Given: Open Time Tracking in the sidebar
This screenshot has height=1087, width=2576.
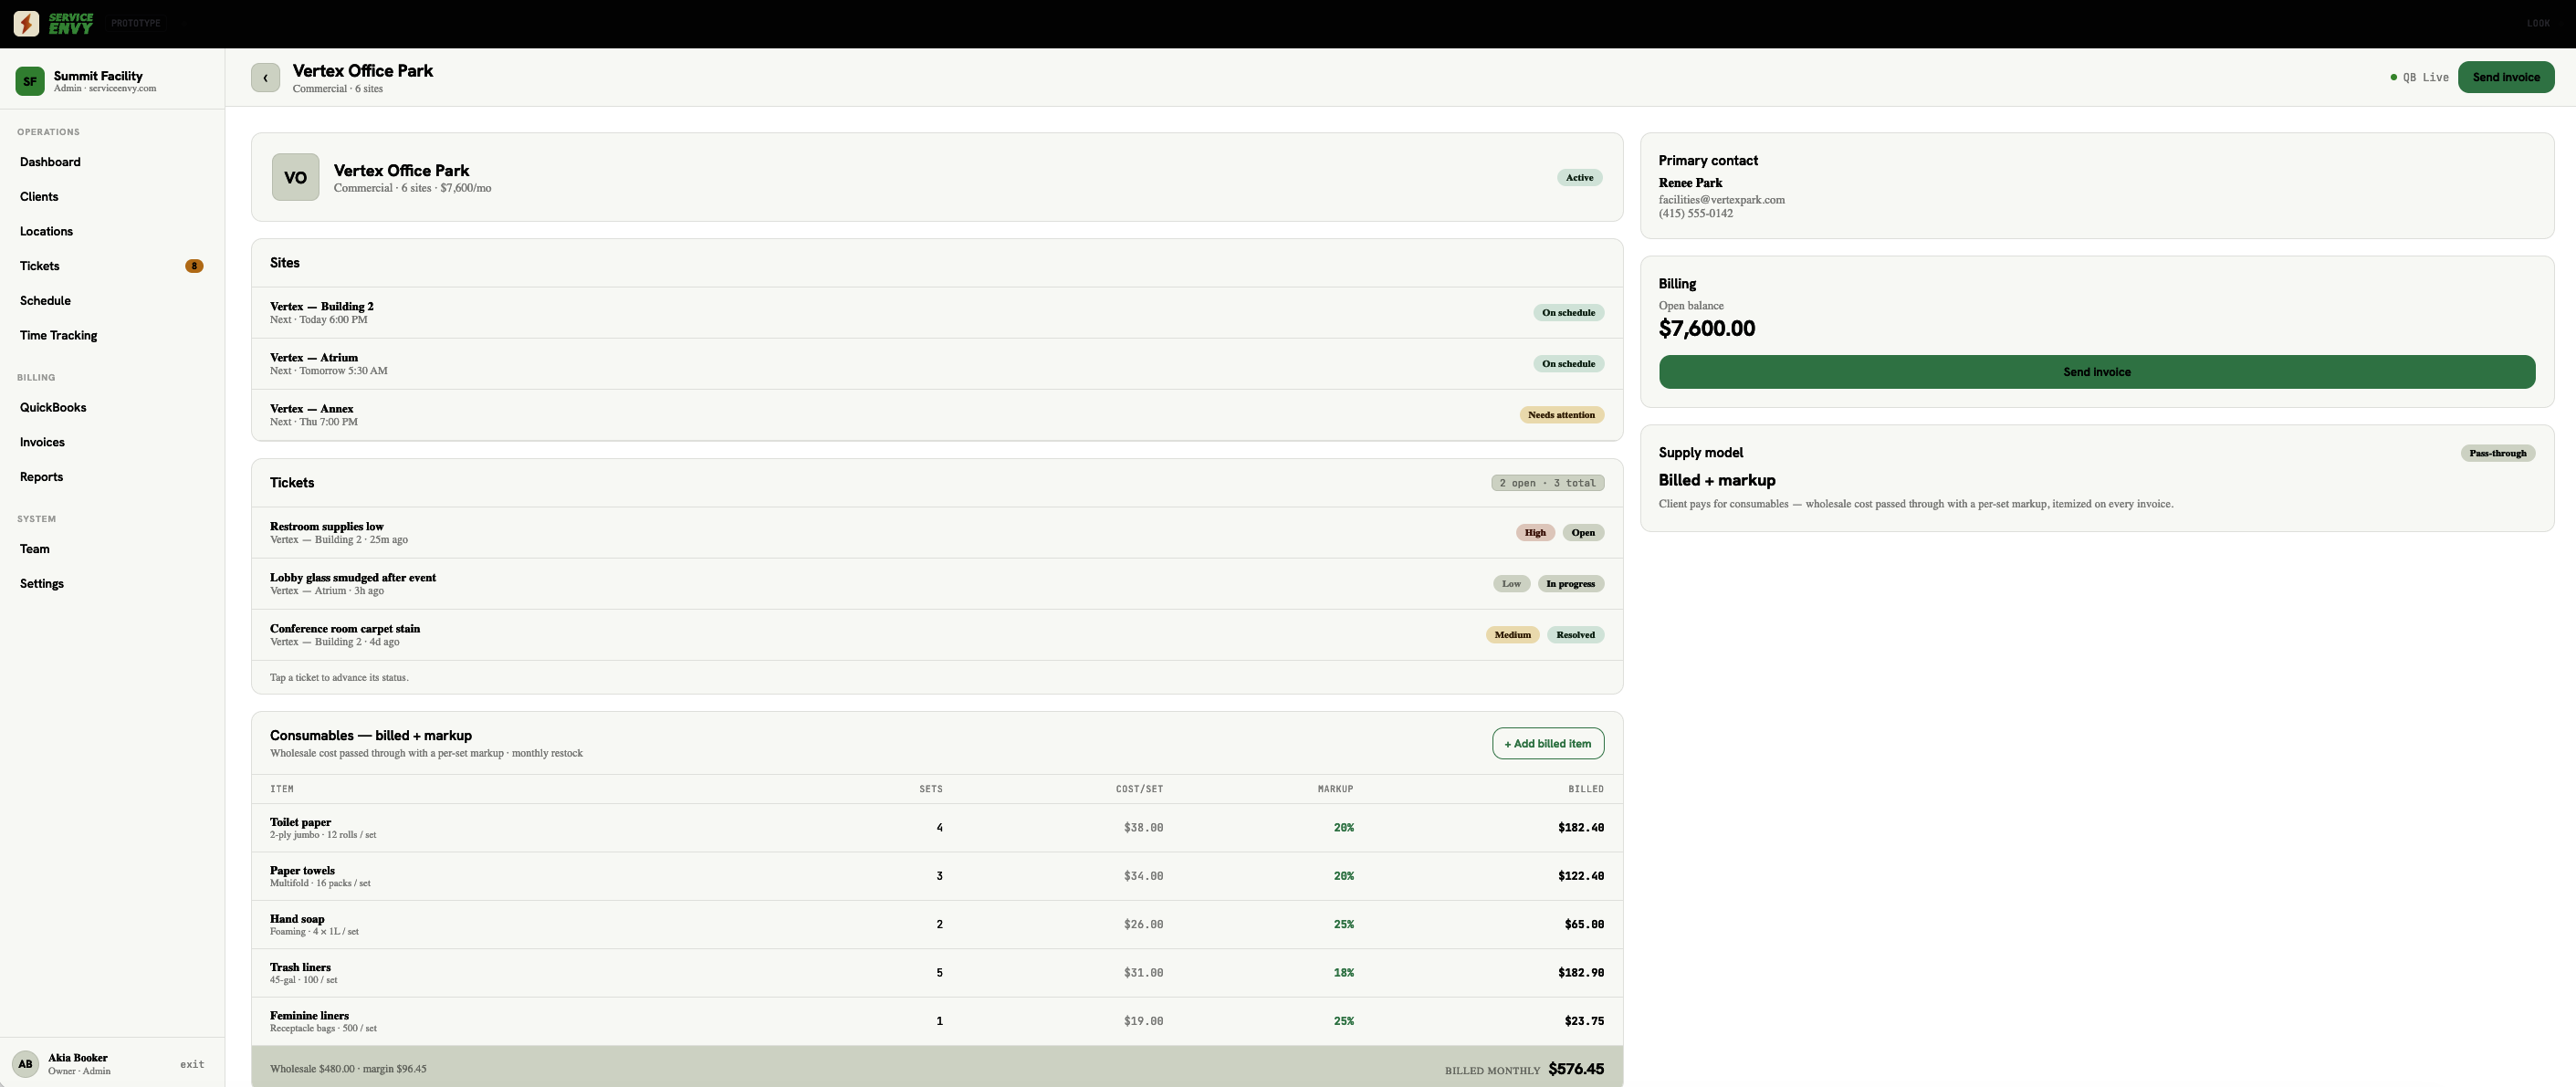Looking at the screenshot, I should pos(112,335).
